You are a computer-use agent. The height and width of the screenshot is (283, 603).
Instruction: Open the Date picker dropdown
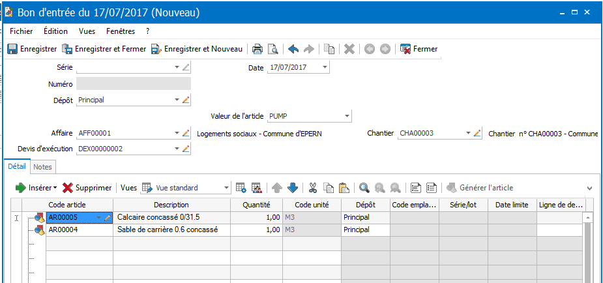point(325,67)
